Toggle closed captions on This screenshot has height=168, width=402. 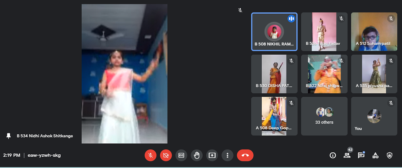pyautogui.click(x=181, y=155)
